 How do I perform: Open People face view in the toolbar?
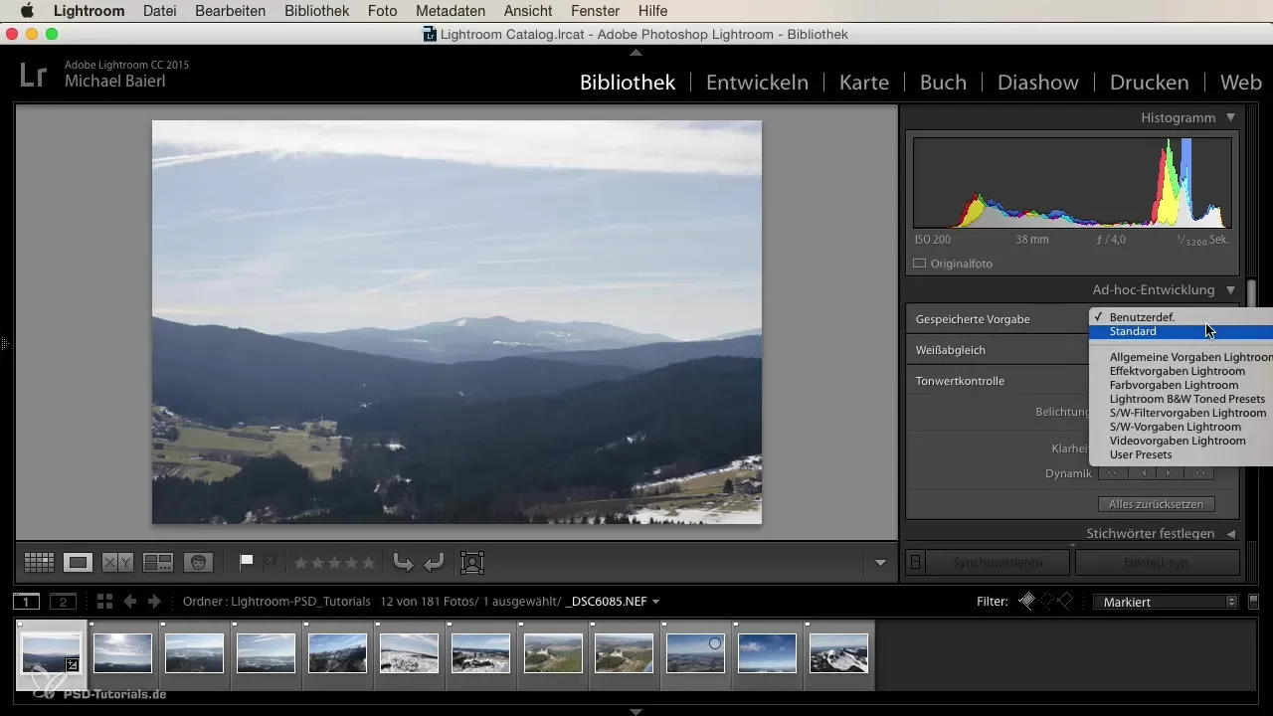tap(199, 563)
